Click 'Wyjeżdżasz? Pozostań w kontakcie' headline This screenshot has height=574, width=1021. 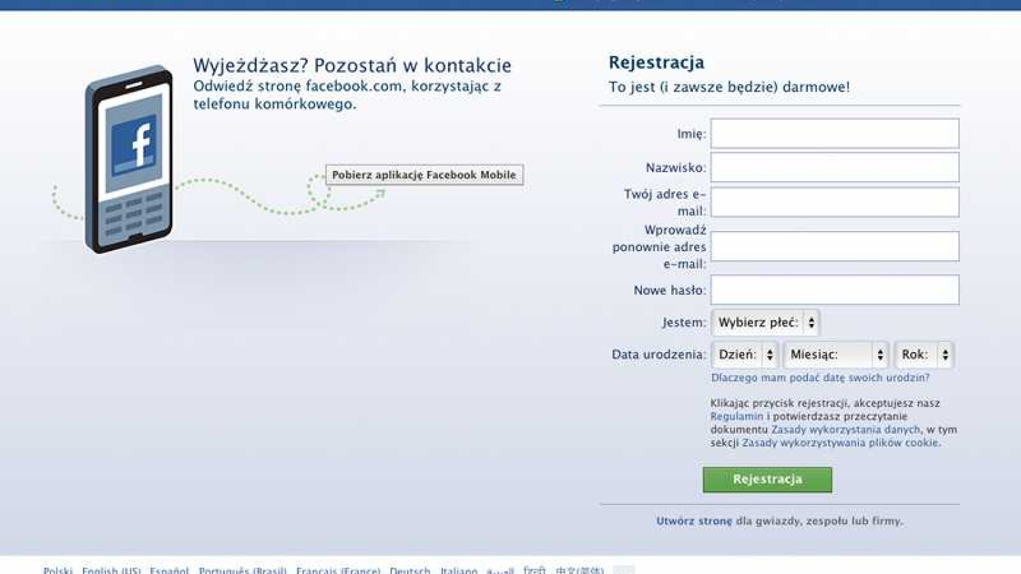(x=352, y=65)
